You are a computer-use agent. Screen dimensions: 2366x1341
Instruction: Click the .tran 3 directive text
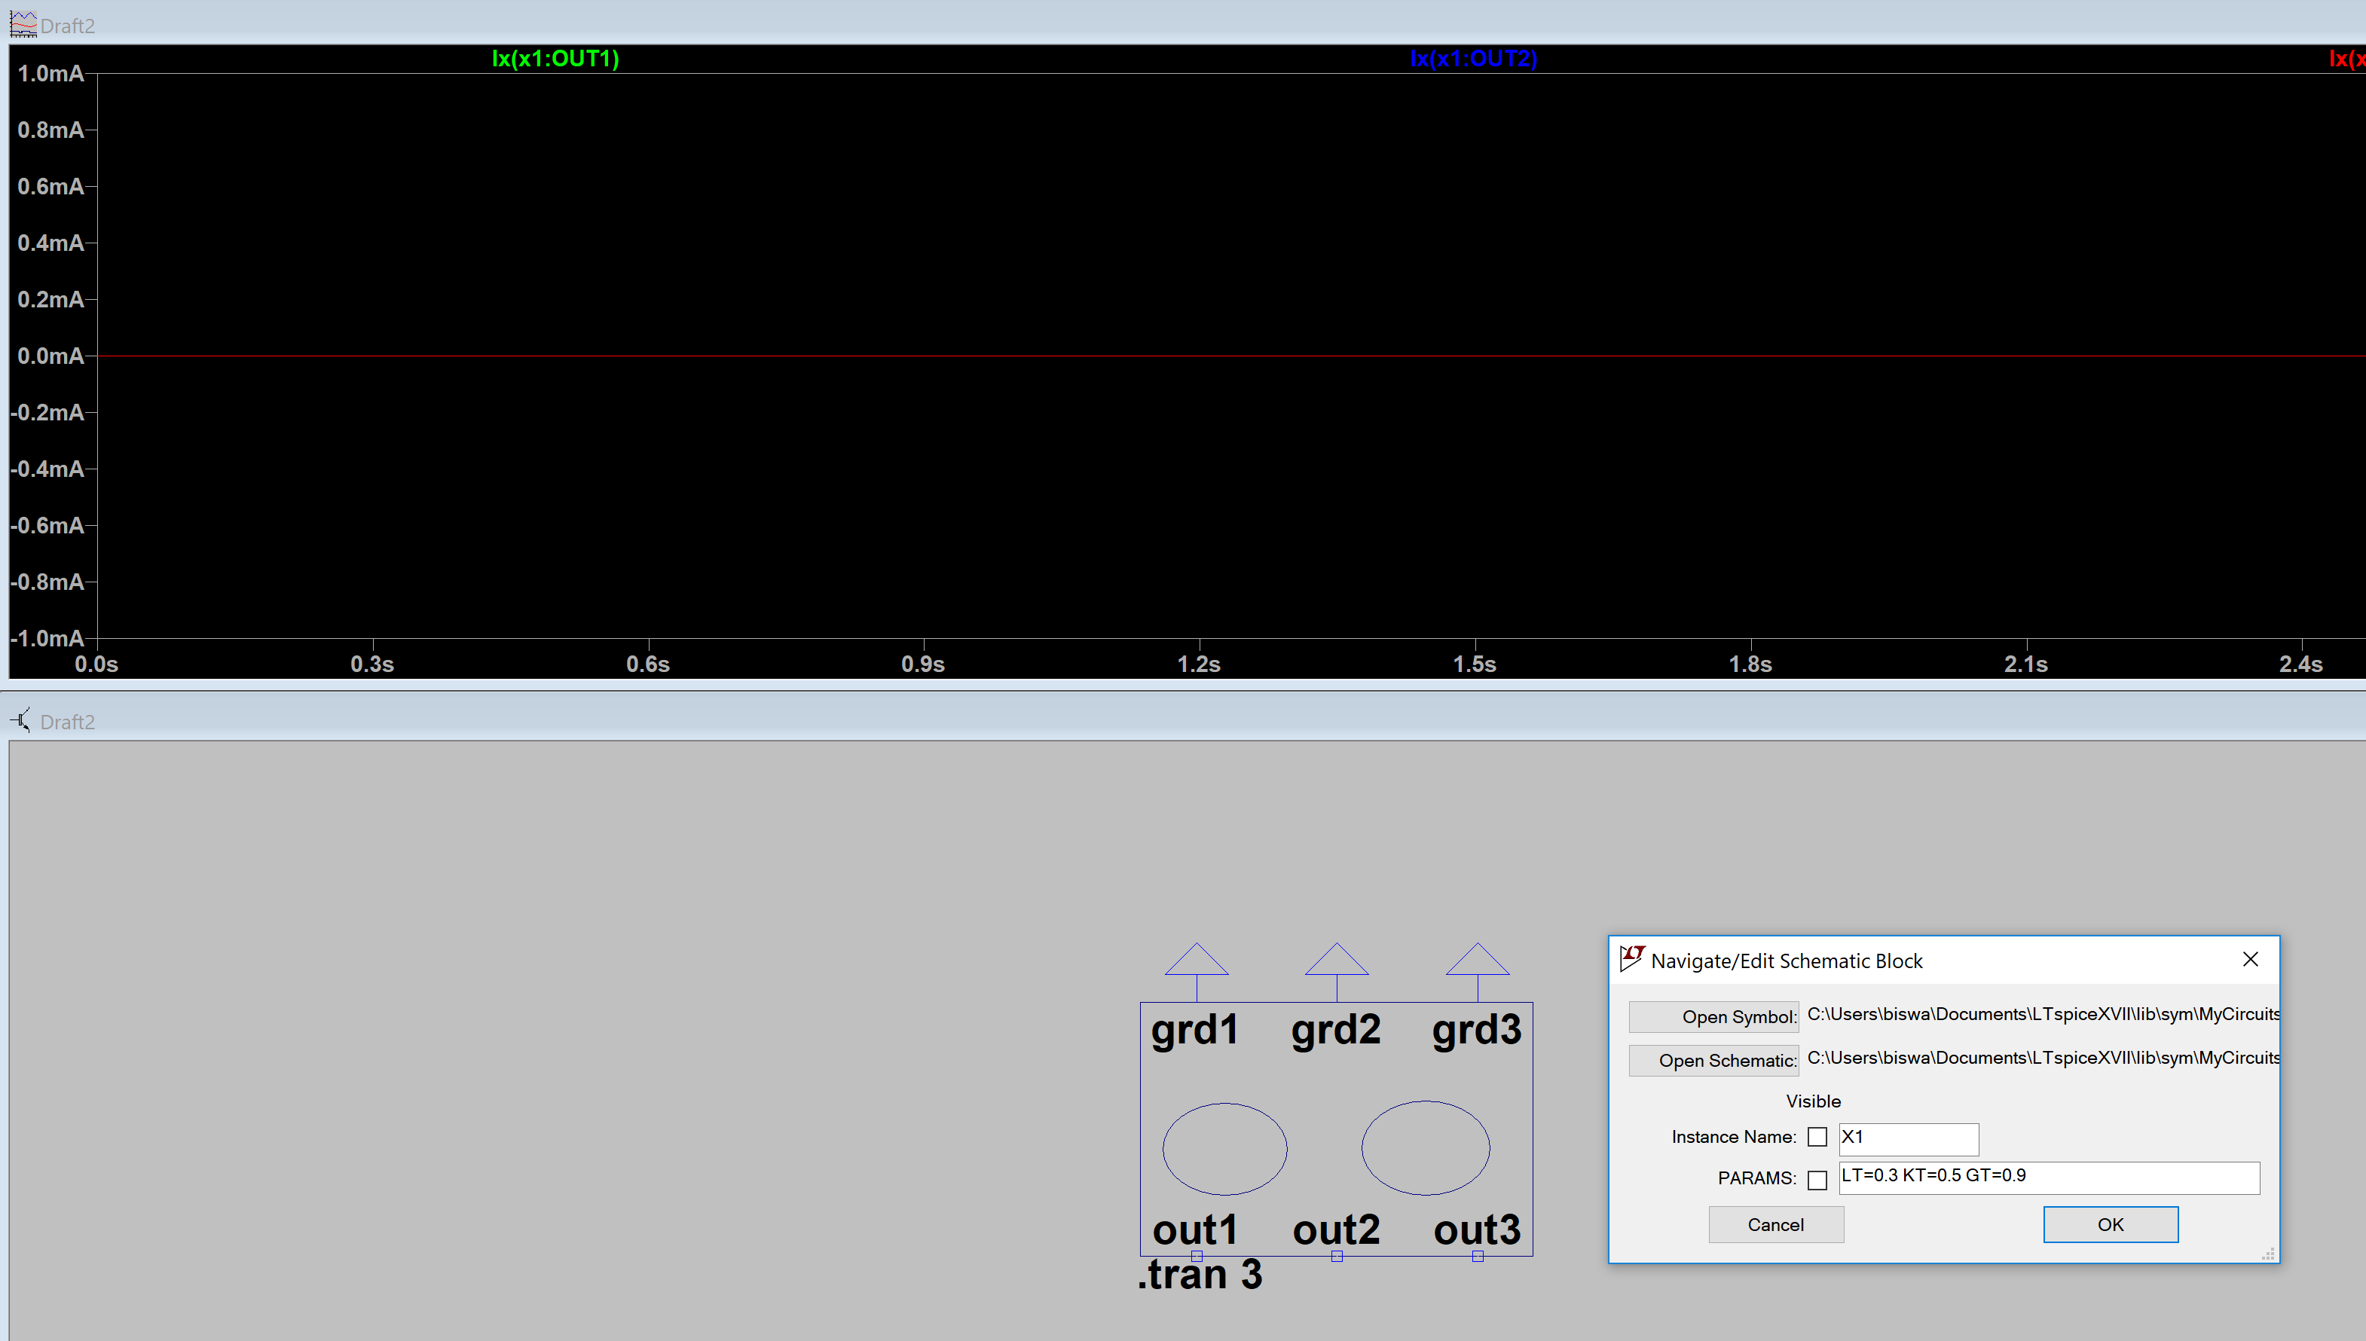click(x=1200, y=1275)
